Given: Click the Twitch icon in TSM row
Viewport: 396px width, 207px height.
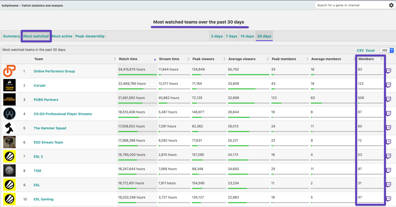Looking at the screenshot, I should pyautogui.click(x=388, y=171).
